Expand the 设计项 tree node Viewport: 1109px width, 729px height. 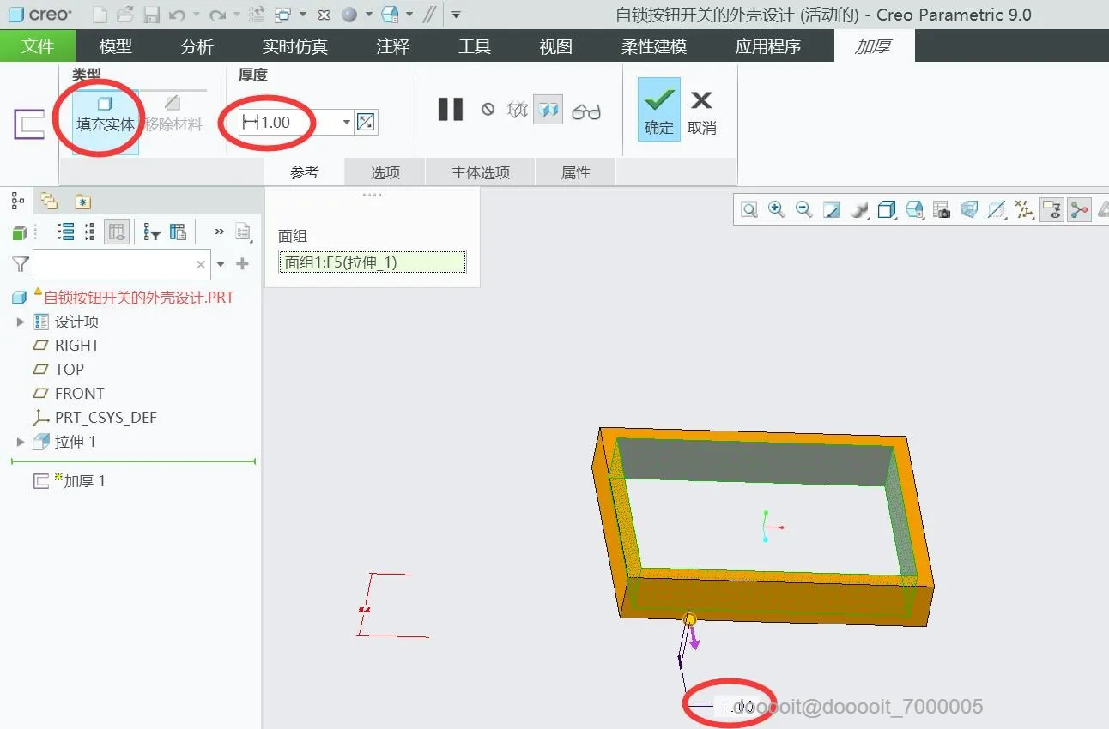point(21,322)
